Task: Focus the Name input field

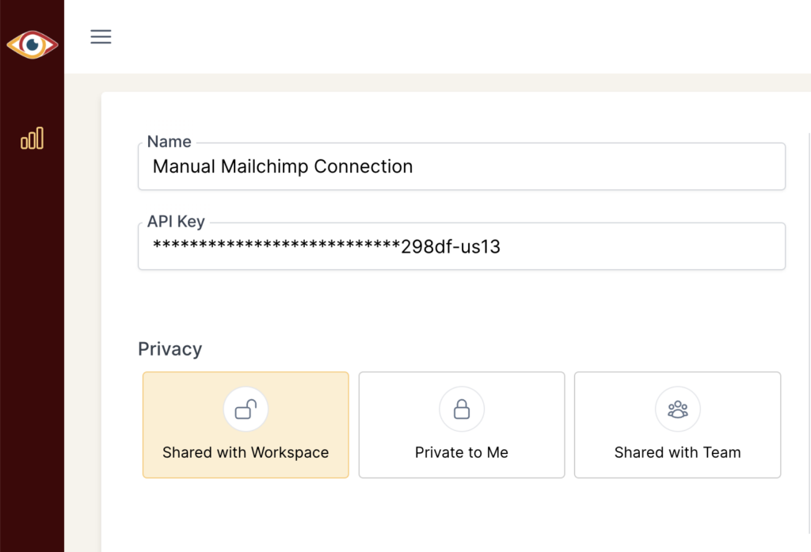Action: pyautogui.click(x=594, y=167)
